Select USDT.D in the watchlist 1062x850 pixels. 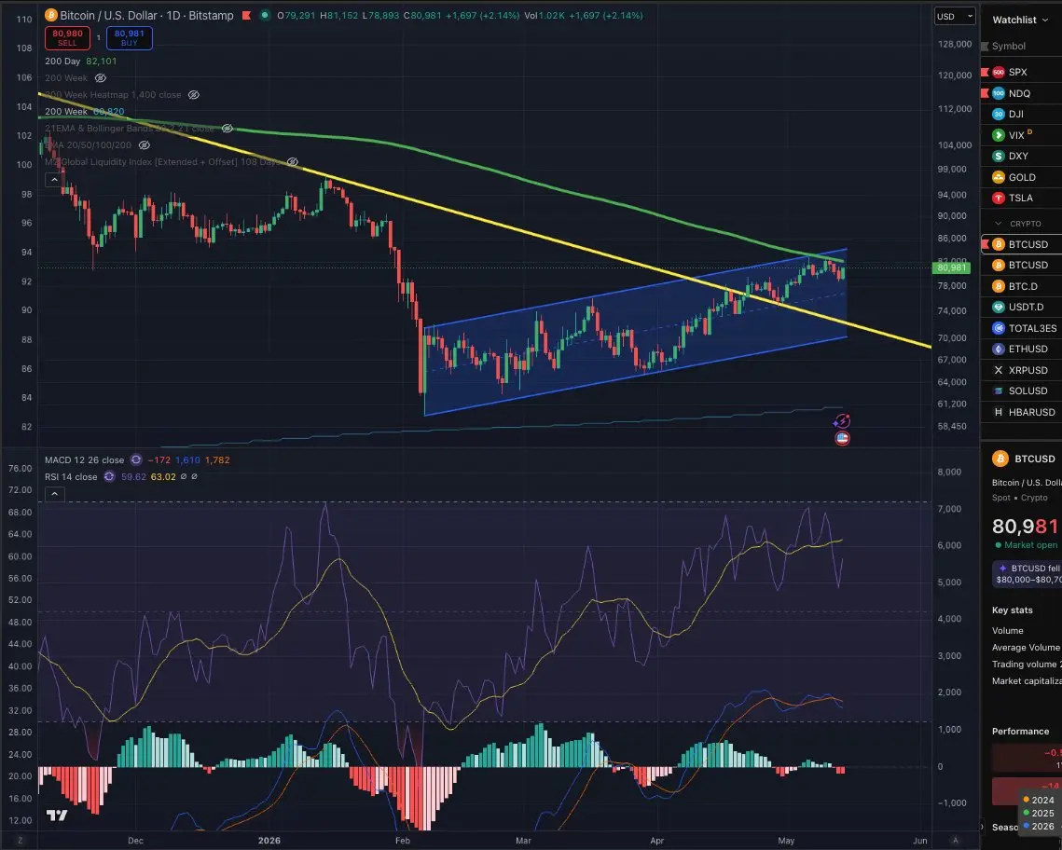tap(1021, 307)
